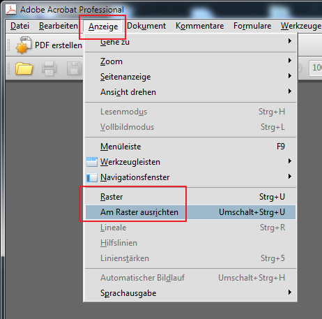
Task: Click the open folder toolbar icon
Action: click(24, 68)
